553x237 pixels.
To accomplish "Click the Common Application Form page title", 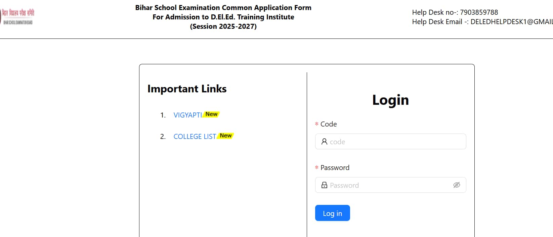I will coord(223,8).
